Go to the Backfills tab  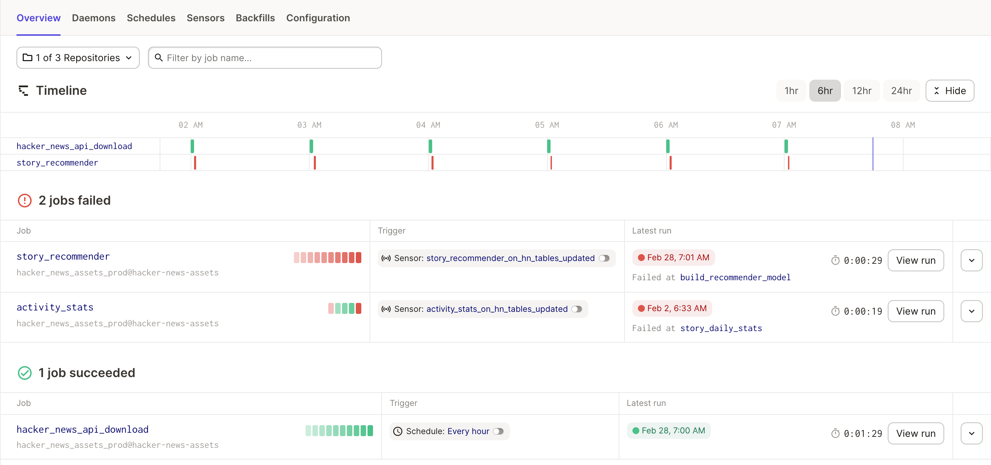255,18
